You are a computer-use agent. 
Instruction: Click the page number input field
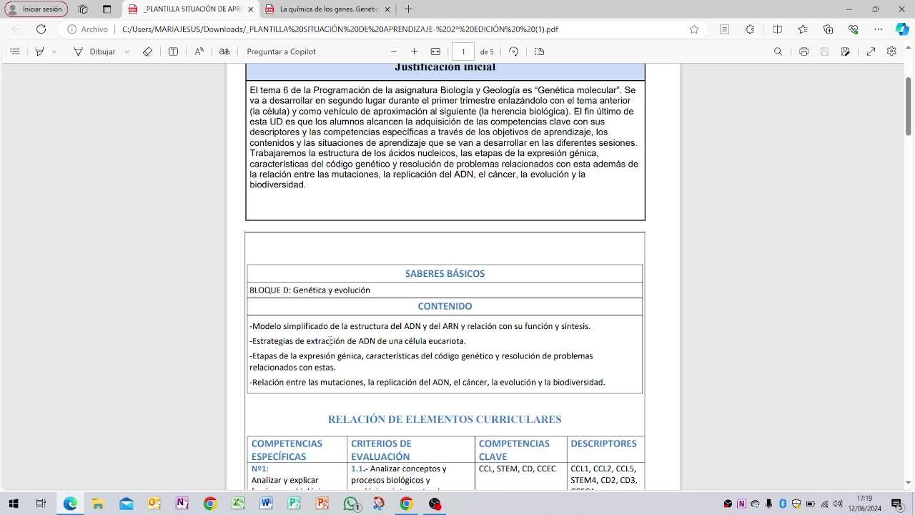463,51
